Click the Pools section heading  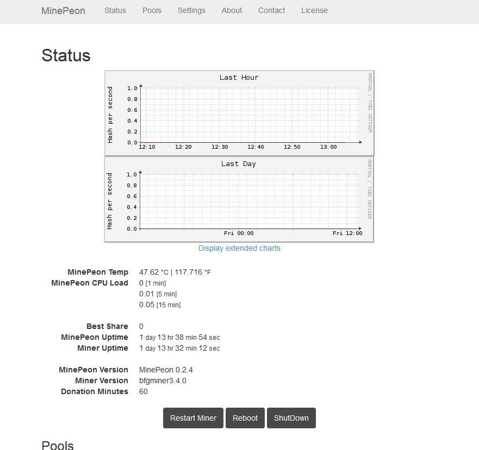pos(58,445)
